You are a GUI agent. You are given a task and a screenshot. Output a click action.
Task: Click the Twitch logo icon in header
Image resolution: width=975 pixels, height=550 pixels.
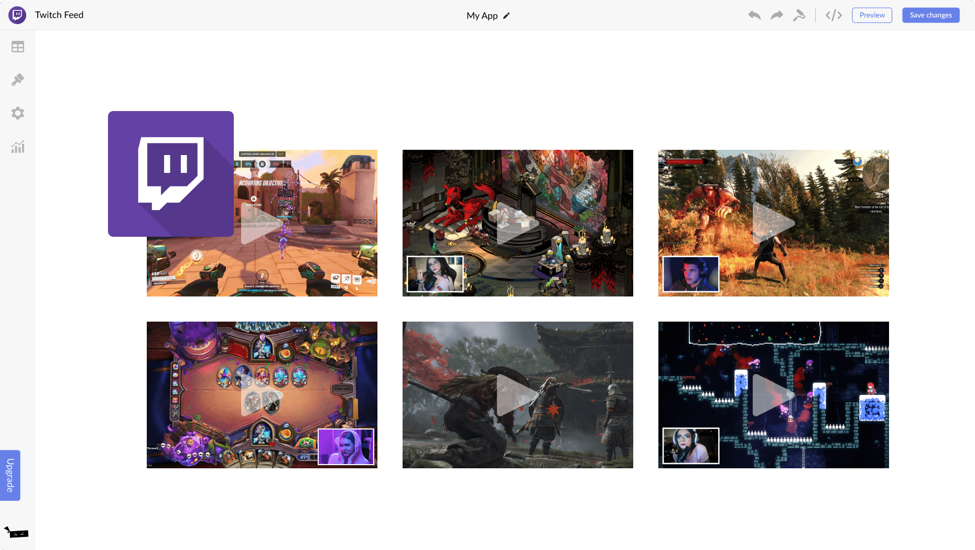(x=17, y=15)
